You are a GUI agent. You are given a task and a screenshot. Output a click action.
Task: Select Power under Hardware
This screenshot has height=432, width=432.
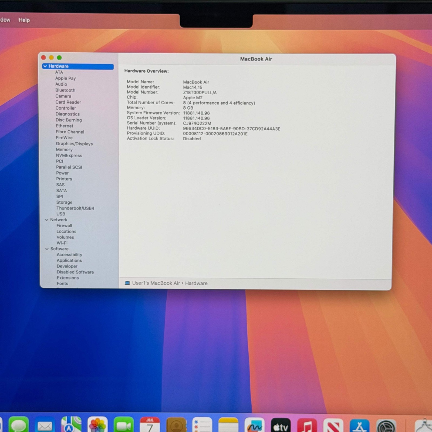(x=62, y=173)
